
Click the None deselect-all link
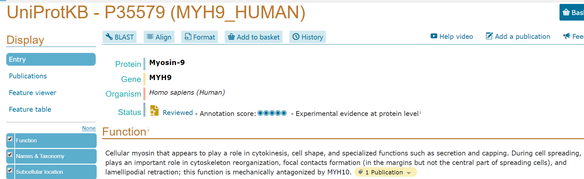(89, 128)
